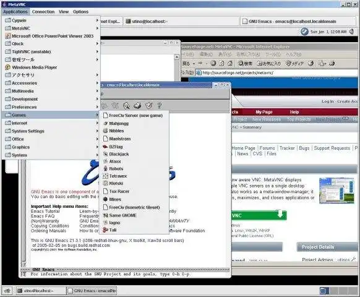Open the Applications menu

point(15,12)
